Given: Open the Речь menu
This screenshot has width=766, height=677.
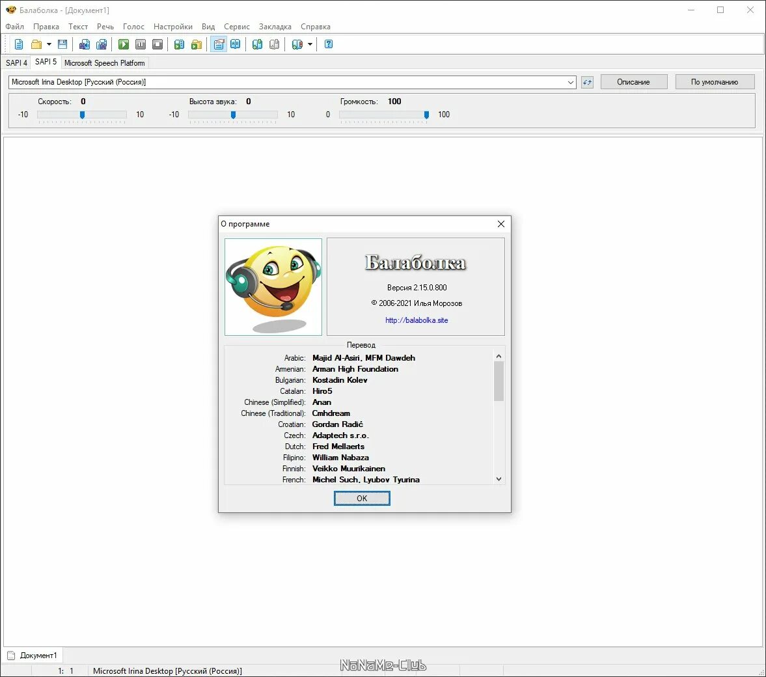Looking at the screenshot, I should [105, 27].
